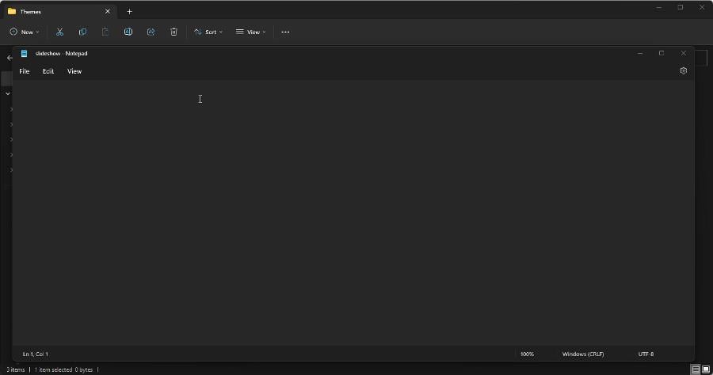
Task: Click '1 item selected 0 bytes' status text
Action: (63, 370)
